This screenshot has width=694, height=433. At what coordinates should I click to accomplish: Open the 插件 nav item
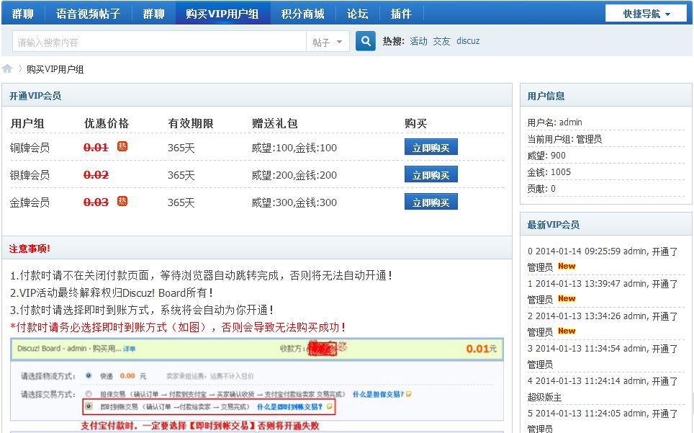pyautogui.click(x=401, y=14)
